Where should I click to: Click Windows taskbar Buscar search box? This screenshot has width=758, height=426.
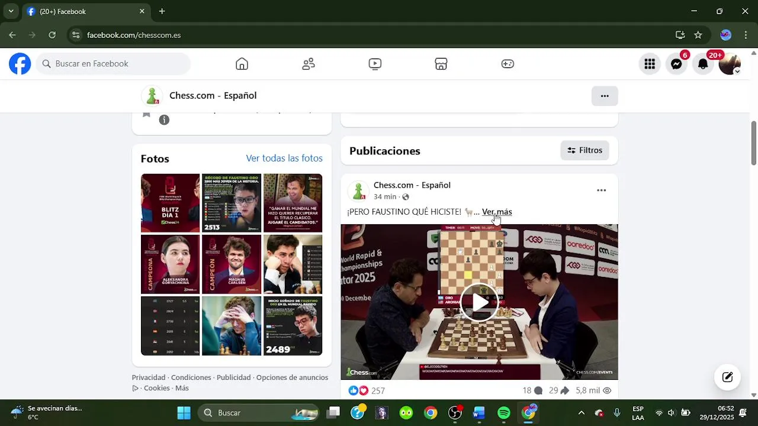point(258,413)
